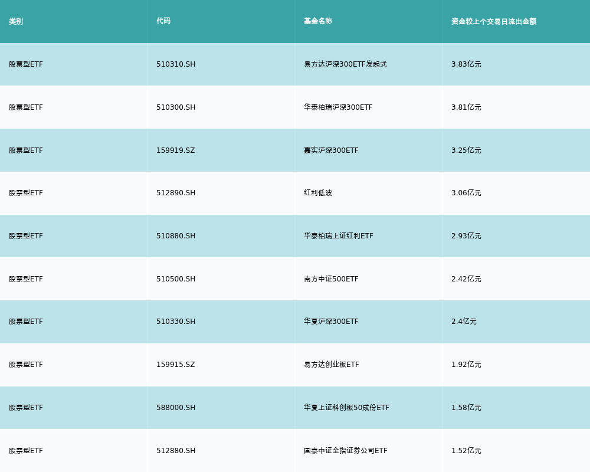Select code 510500.SH
Viewport: 590px width, 472px height.
tap(176, 279)
